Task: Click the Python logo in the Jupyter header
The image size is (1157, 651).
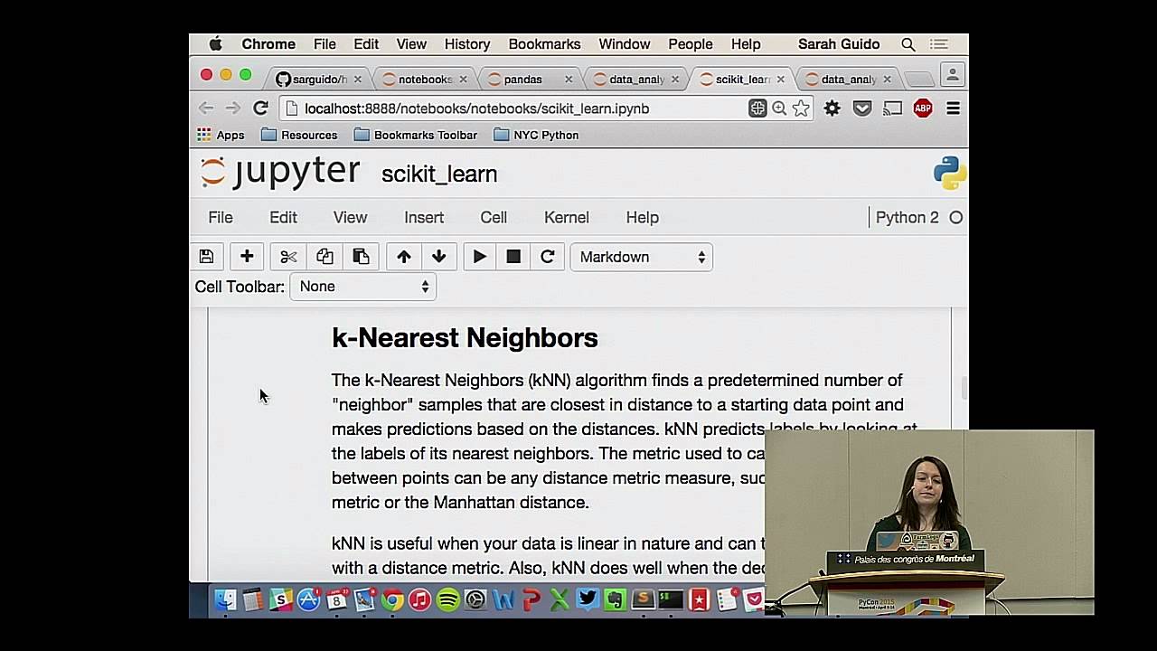Action: click(x=950, y=173)
